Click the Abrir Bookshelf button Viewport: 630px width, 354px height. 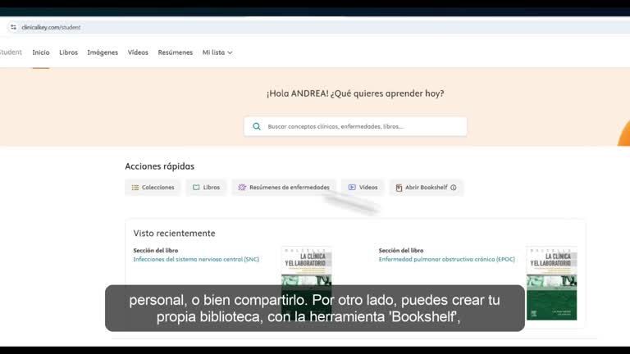click(426, 188)
